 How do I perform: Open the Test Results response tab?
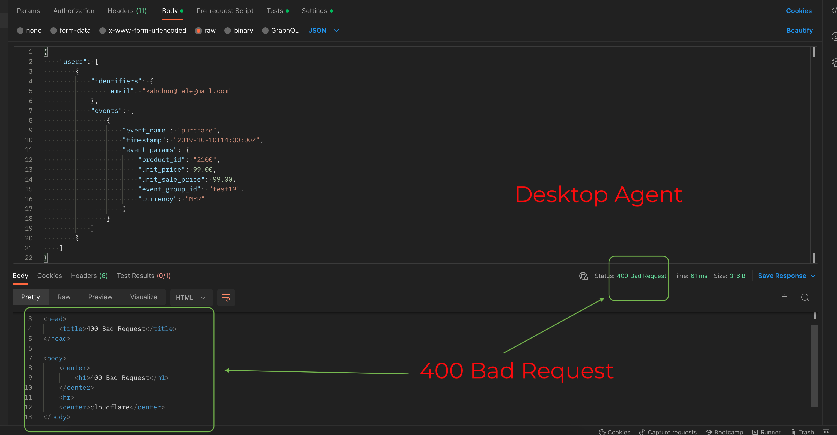(x=143, y=276)
